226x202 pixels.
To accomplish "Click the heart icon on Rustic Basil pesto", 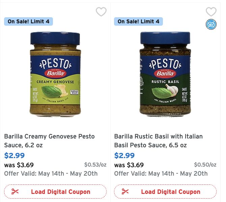I will pos(211,12).
